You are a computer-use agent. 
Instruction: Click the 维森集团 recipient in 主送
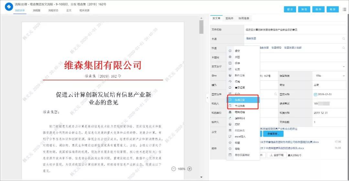click(x=251, y=38)
